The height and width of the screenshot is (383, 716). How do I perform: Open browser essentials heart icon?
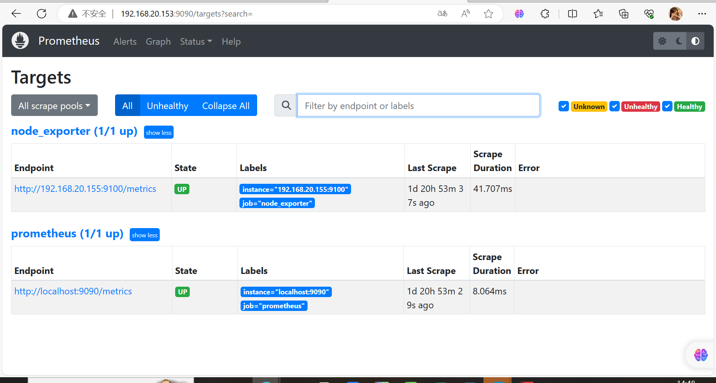pyautogui.click(x=649, y=14)
